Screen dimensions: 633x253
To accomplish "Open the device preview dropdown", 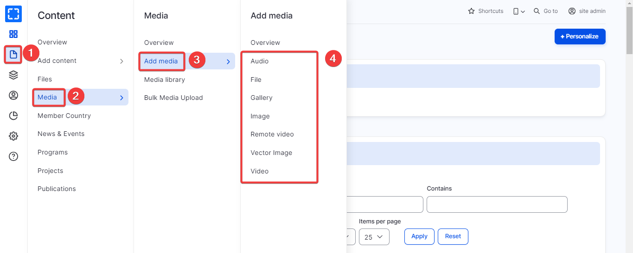I will pos(519,11).
